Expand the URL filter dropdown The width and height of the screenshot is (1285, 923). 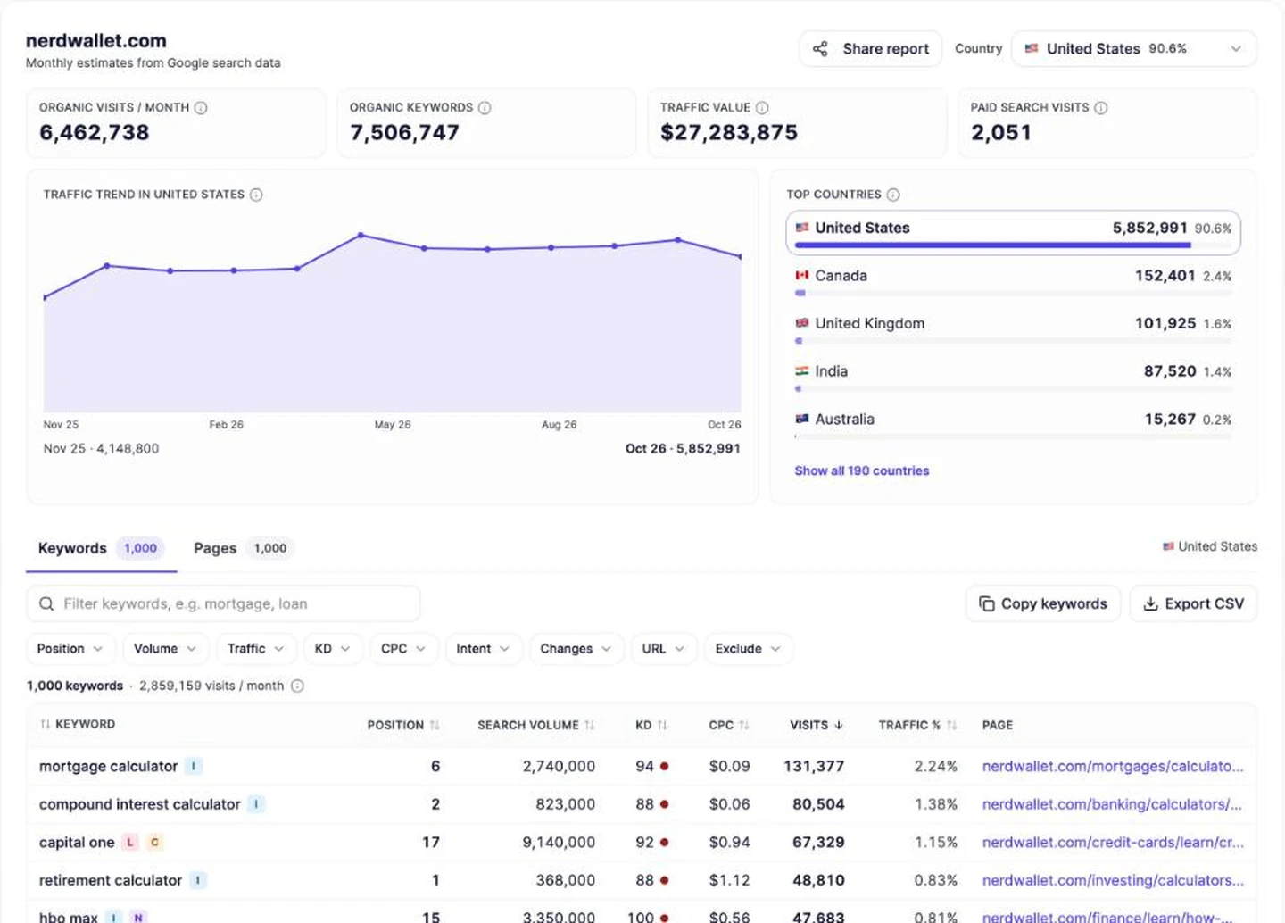tap(663, 649)
